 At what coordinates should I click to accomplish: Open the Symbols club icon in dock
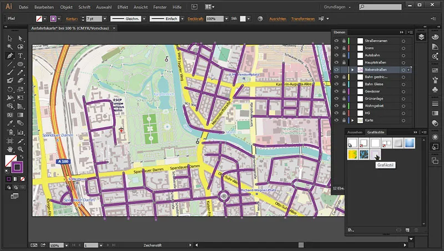[x=435, y=90]
